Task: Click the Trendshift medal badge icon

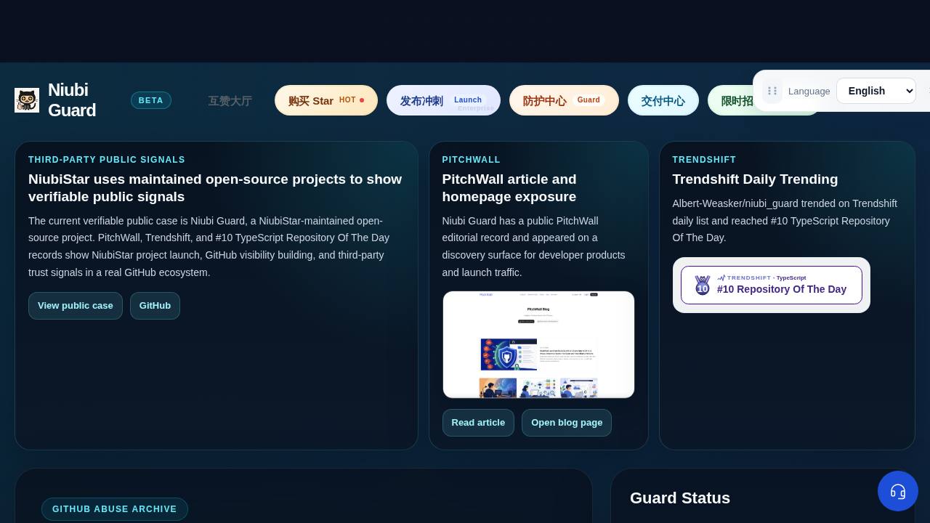Action: tap(702, 285)
